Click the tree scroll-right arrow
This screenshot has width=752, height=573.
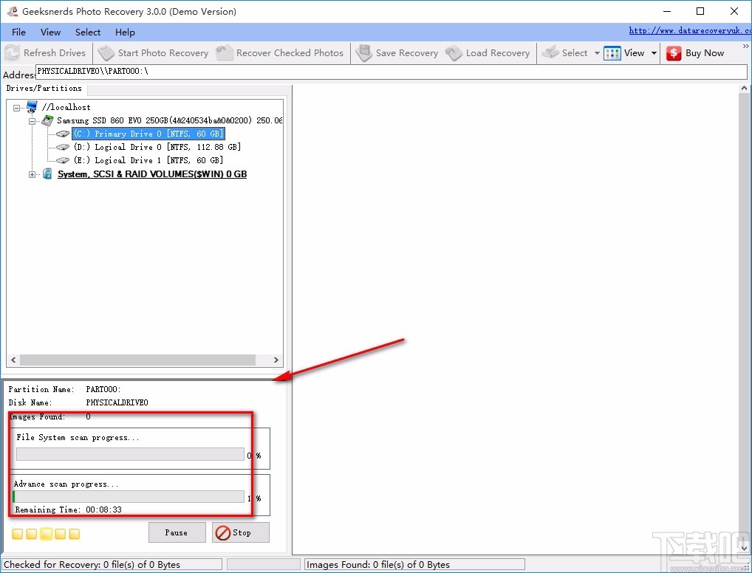pos(276,360)
